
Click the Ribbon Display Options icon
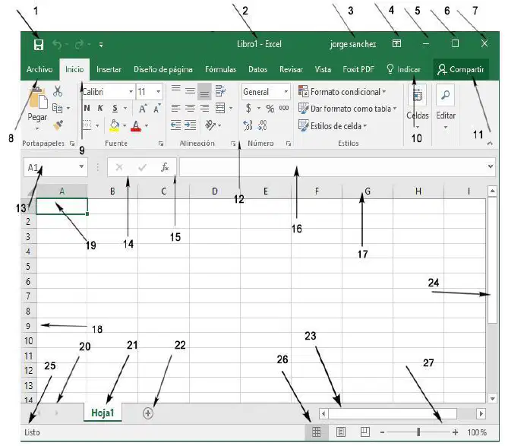tap(396, 43)
